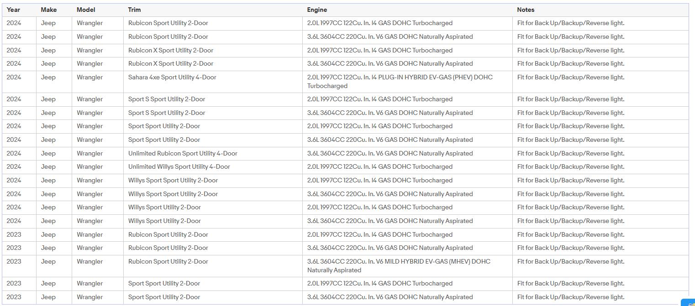
Task: Click the Make column header
Action: (x=48, y=10)
